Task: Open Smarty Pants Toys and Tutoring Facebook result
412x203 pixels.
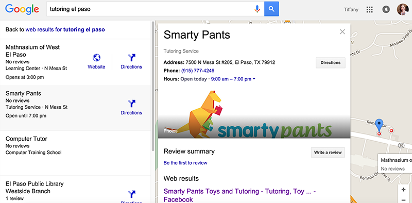Action: [x=239, y=195]
